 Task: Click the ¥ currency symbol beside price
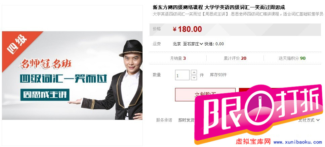175,30
